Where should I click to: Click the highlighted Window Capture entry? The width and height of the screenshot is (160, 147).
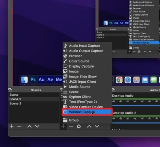coord(87,112)
